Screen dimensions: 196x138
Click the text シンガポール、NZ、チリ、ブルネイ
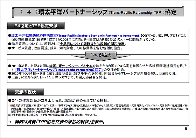point(160,36)
